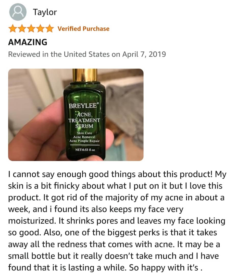Open reviewer name Taylor's profile
This screenshot has height=276, width=237.
(x=45, y=12)
